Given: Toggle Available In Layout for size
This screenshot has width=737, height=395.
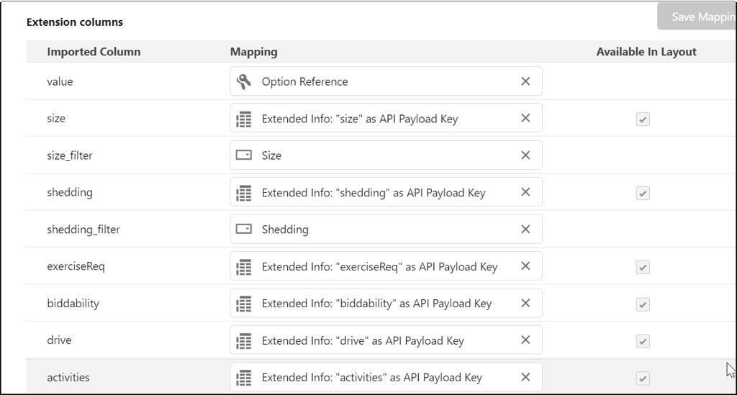Looking at the screenshot, I should [x=643, y=119].
